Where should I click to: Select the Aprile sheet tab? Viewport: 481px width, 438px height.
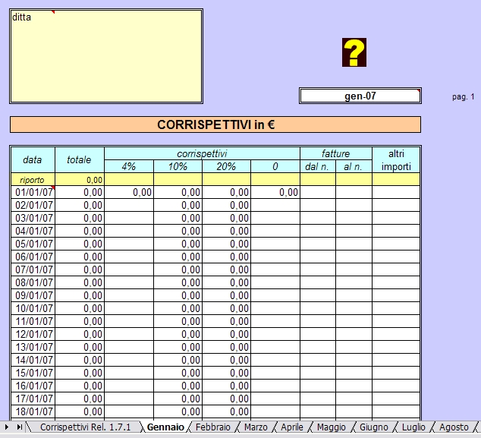coord(292,427)
